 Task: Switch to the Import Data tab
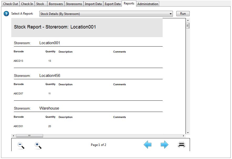coord(93,4)
